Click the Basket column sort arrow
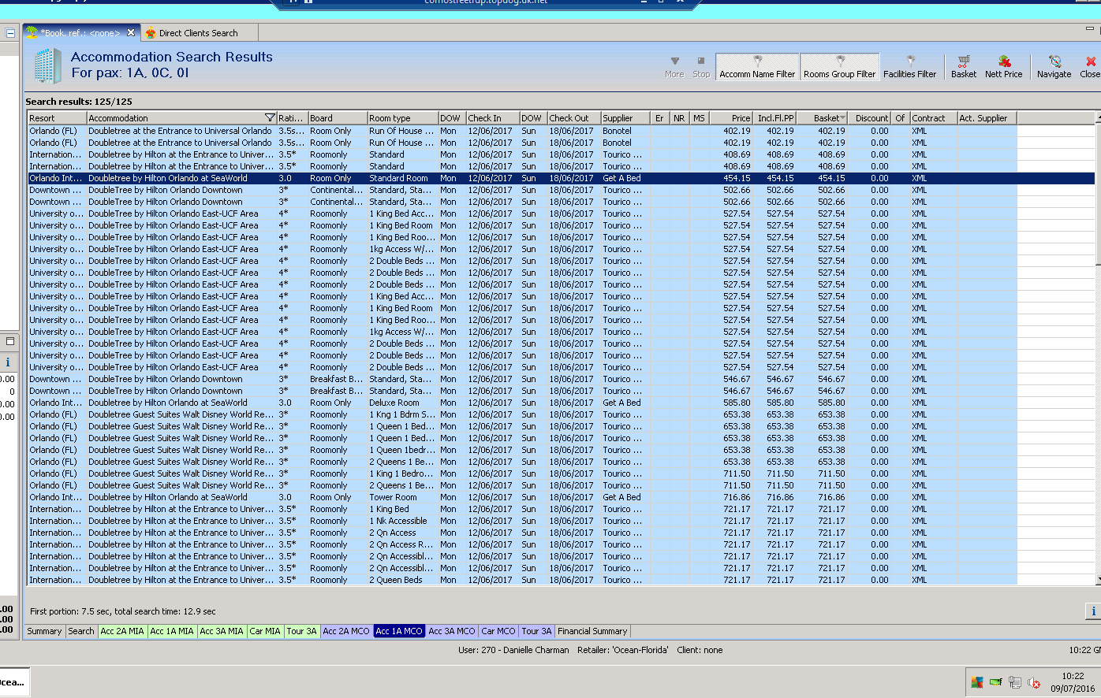Screen dimensions: 1101x698 tap(843, 118)
